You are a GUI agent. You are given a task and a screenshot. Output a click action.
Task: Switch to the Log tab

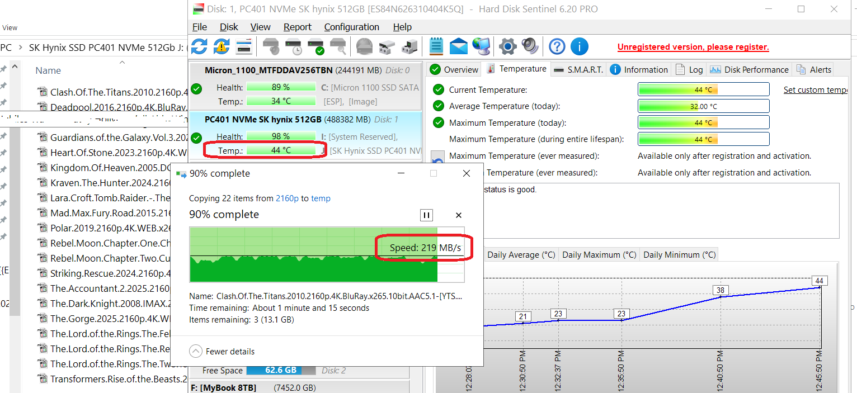[x=689, y=70]
